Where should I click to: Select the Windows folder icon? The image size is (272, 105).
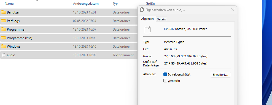click(4, 46)
